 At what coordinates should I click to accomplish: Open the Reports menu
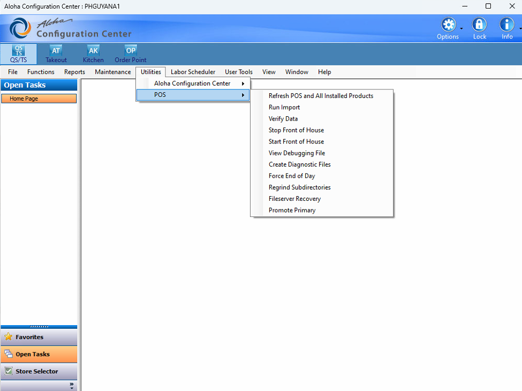point(74,72)
